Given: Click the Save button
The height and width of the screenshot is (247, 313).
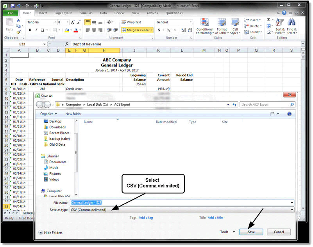Looking at the screenshot, I should pos(251,232).
